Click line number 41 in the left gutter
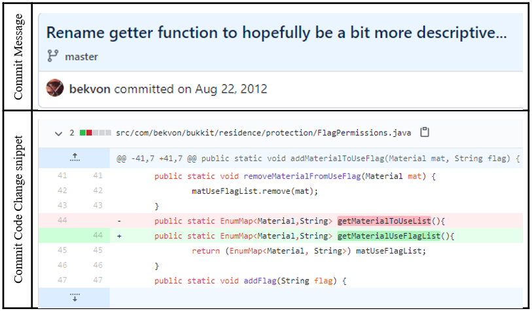Image resolution: width=532 pixels, height=311 pixels. pyautogui.click(x=62, y=175)
